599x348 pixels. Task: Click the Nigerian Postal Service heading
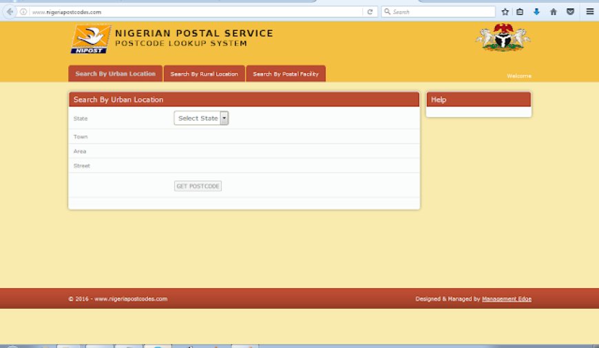coord(194,33)
